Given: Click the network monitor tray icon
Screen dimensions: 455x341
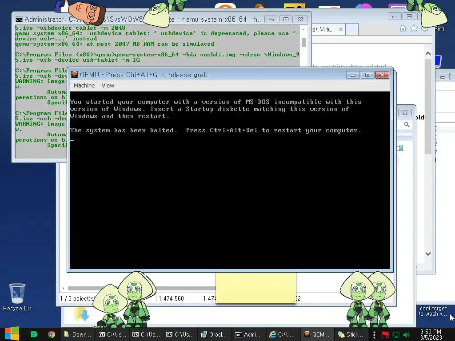Looking at the screenshot, I should coord(396,335).
